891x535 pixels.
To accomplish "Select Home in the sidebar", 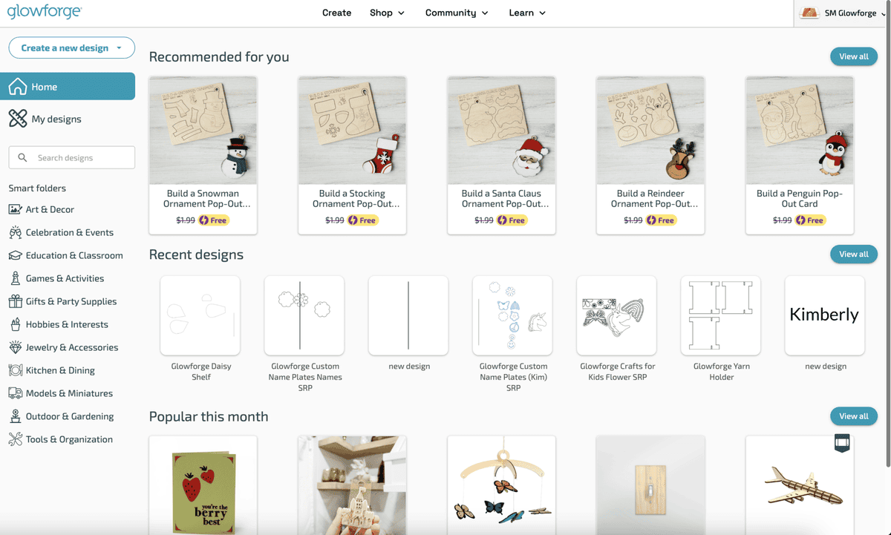I will point(68,87).
